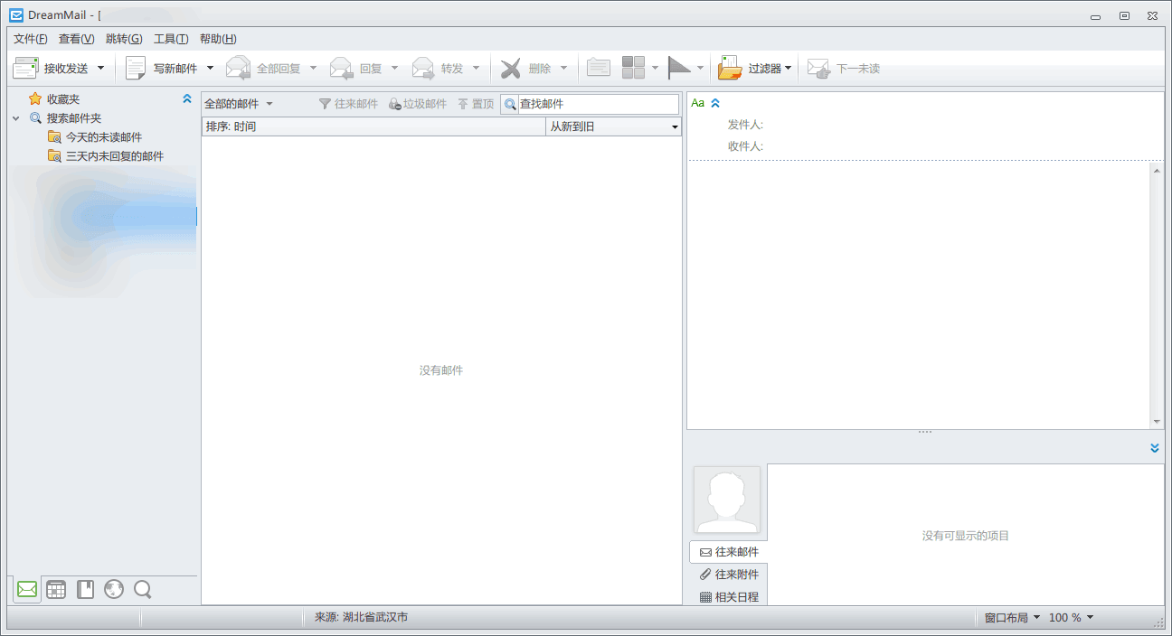
Task: Click the 收件人: label in header
Action: (x=745, y=146)
